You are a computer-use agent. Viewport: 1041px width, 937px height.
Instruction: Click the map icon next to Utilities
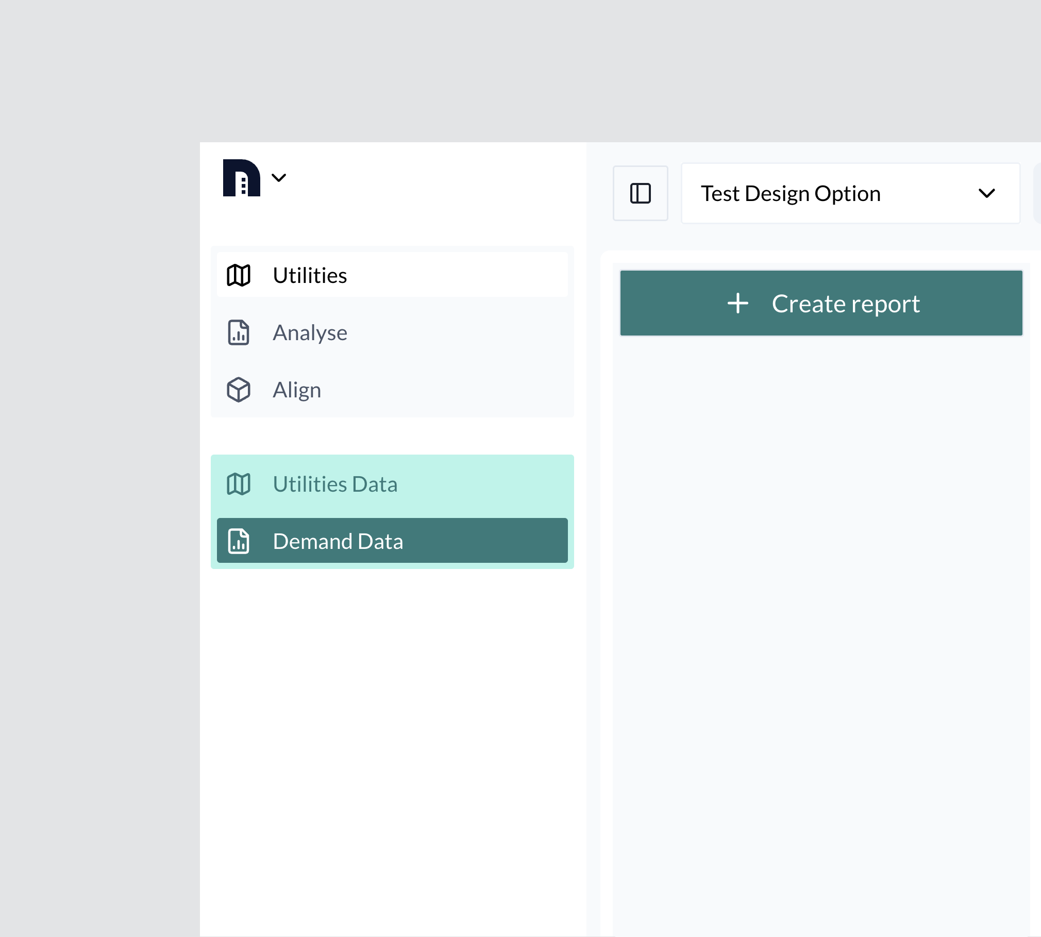tap(239, 275)
